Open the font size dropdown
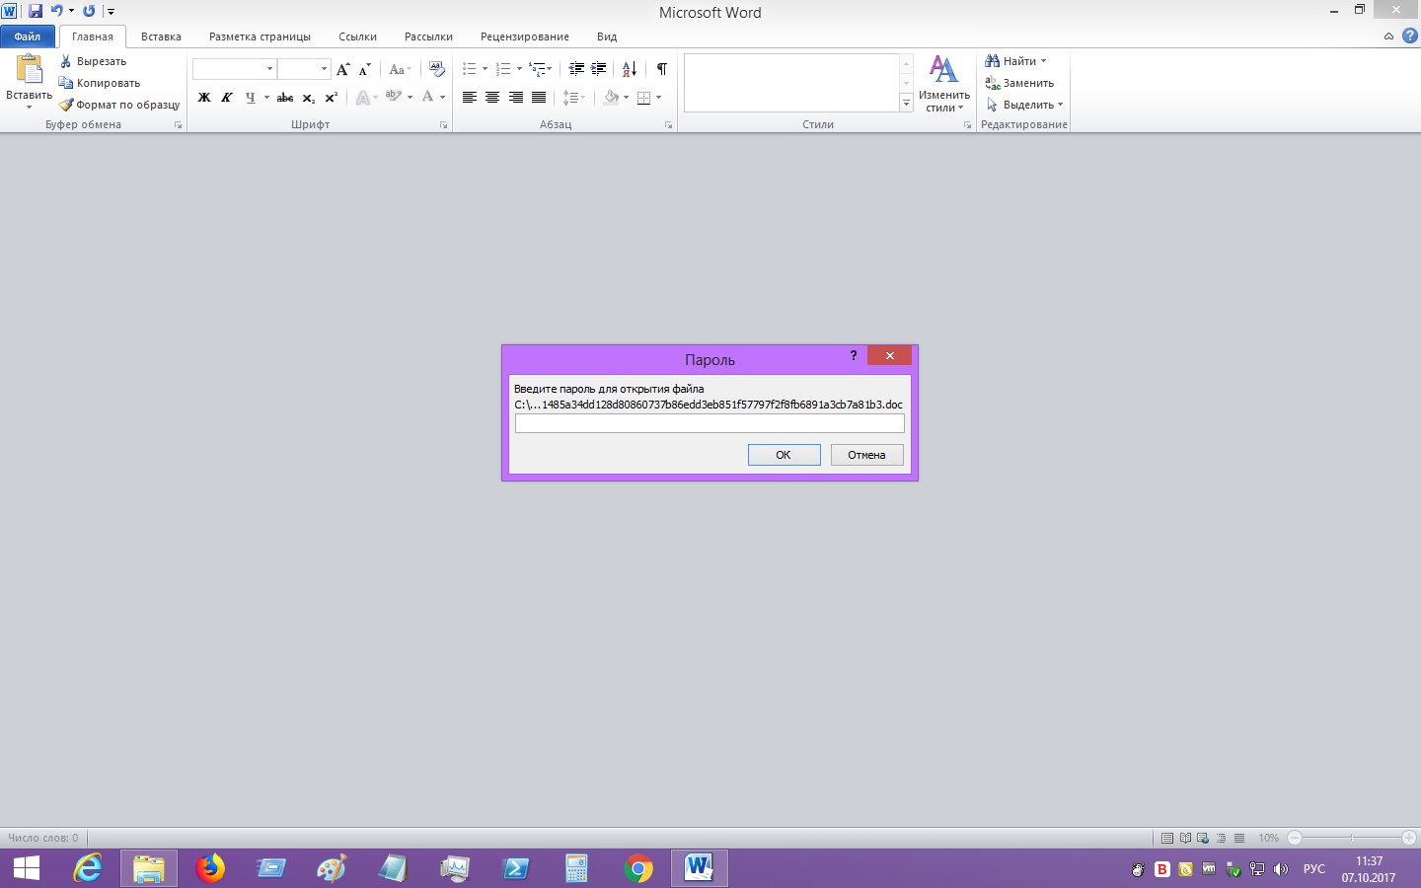 click(324, 69)
